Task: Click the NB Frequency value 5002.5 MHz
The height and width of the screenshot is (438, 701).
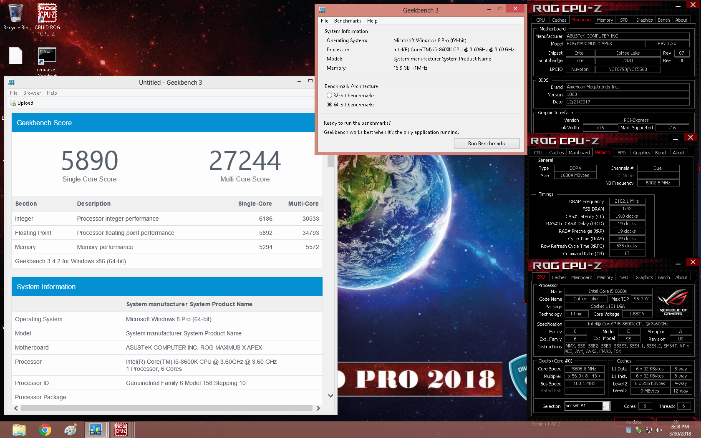Action: coord(658,183)
